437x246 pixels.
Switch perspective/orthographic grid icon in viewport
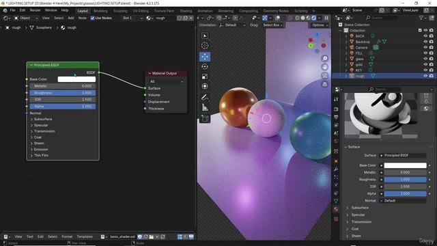click(x=325, y=84)
